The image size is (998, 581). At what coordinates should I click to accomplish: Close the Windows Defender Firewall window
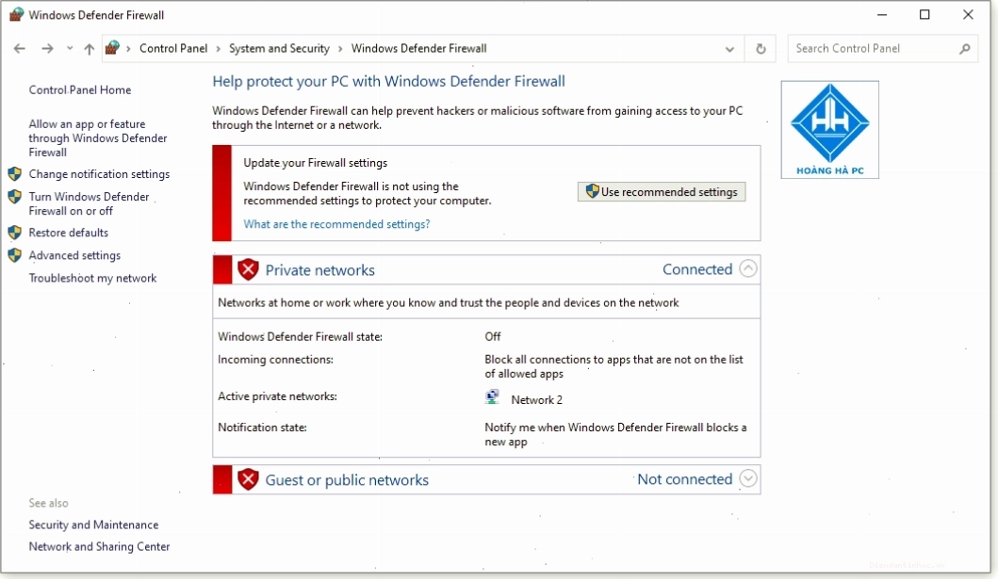point(968,14)
